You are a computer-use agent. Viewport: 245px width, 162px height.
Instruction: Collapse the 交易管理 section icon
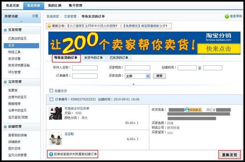click(5, 29)
